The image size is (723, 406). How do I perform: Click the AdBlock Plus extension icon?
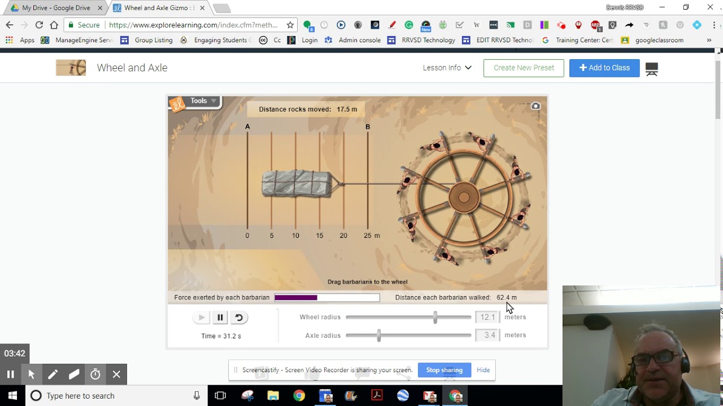[x=595, y=25]
